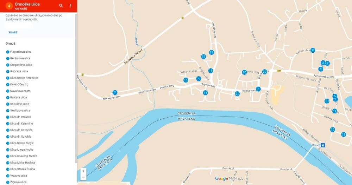352x185 pixels.
Task: Select map marker number 10
Action: (x=245, y=72)
